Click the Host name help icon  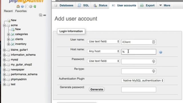point(161,52)
